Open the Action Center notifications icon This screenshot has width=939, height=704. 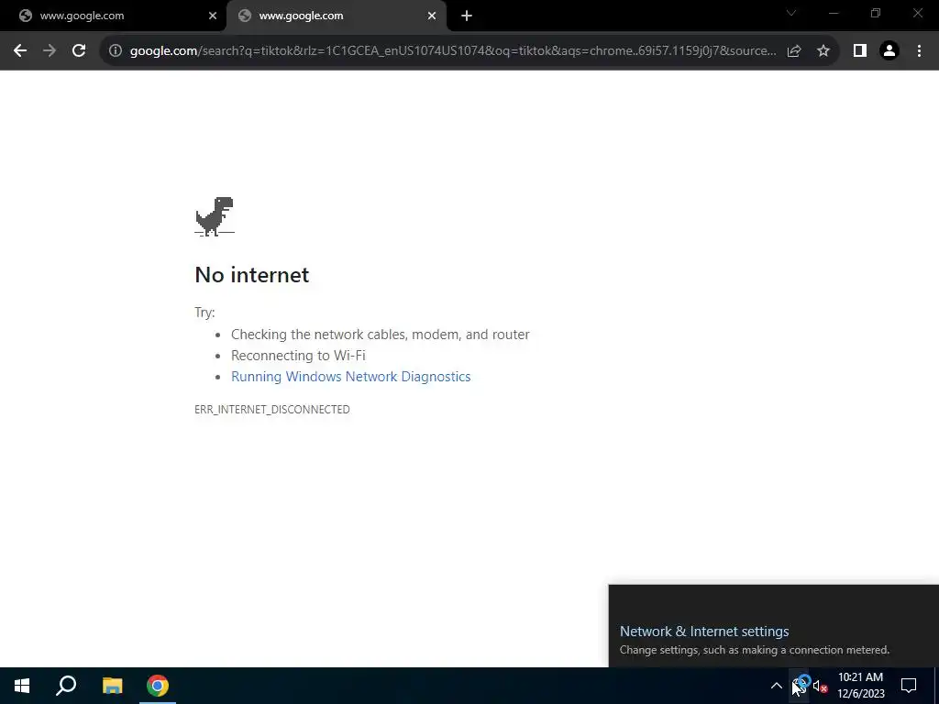[x=909, y=686]
